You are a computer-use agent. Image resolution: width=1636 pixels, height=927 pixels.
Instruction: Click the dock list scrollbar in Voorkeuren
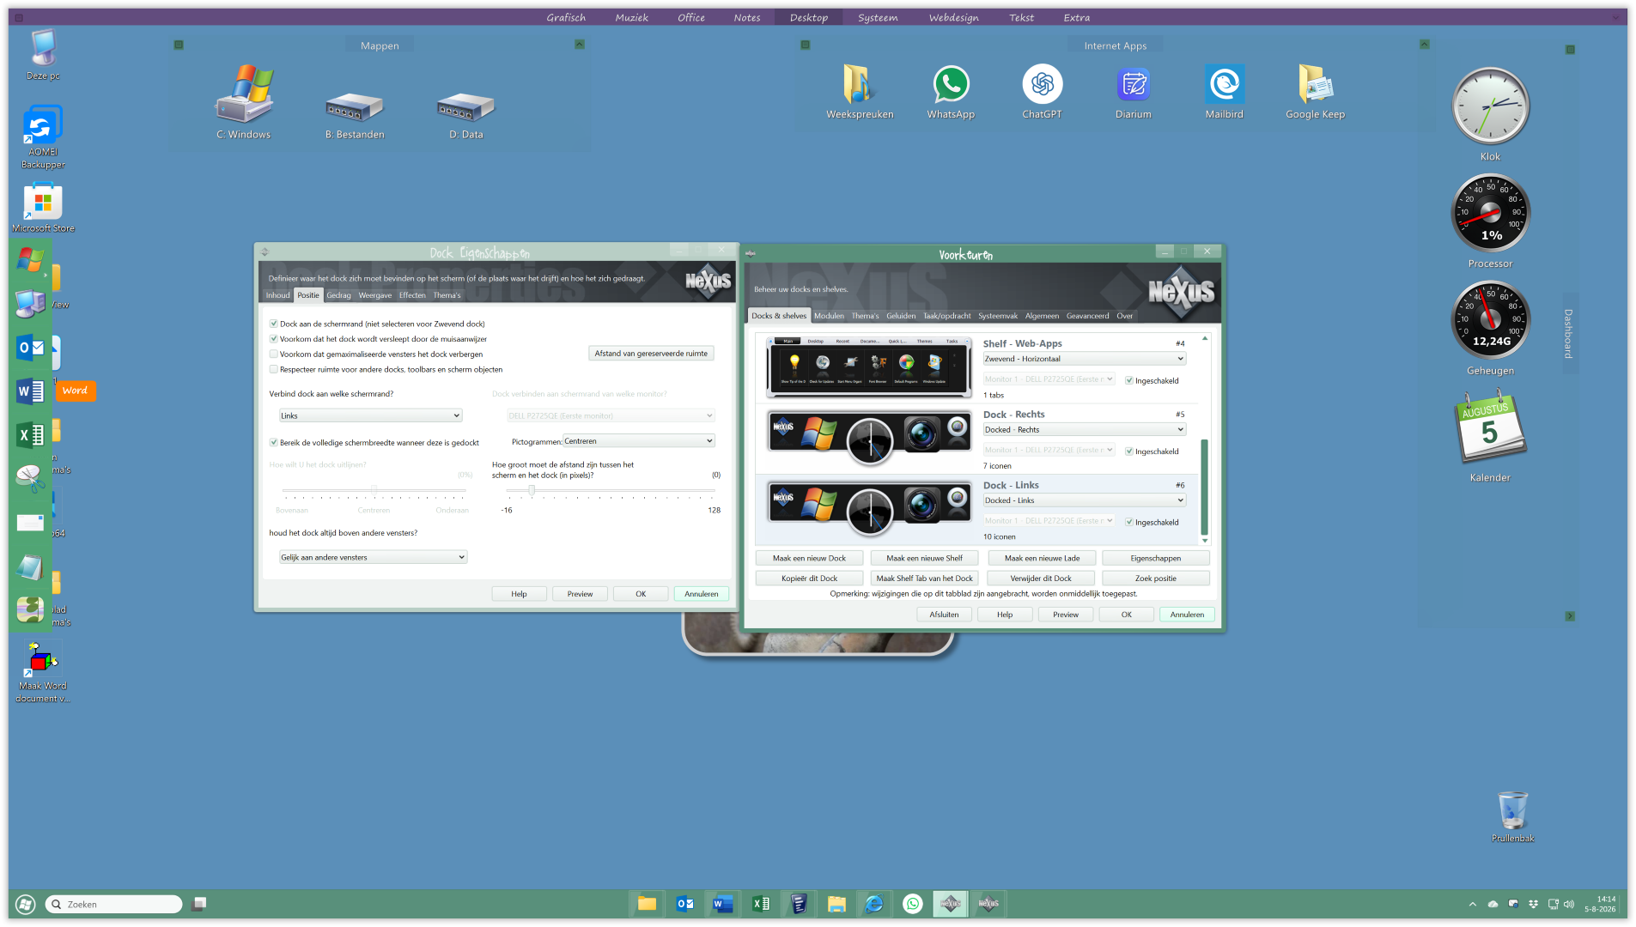click(1204, 486)
